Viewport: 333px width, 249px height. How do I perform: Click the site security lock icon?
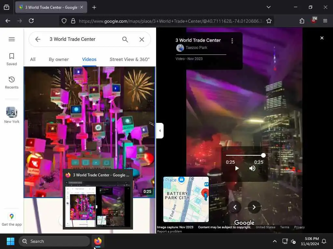73,21
